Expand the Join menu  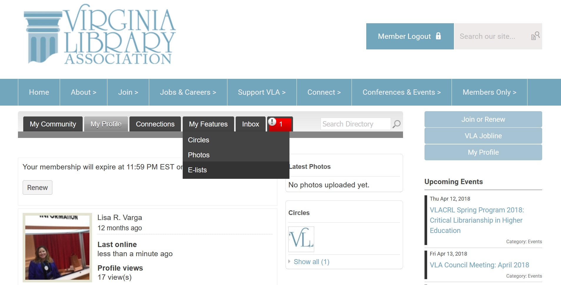click(128, 92)
